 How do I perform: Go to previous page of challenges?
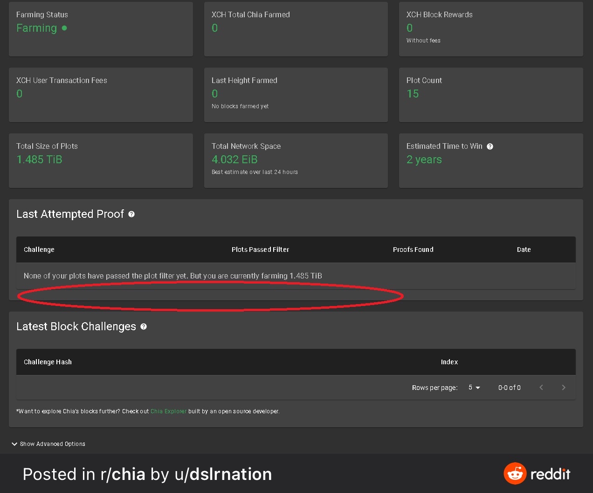(x=541, y=388)
